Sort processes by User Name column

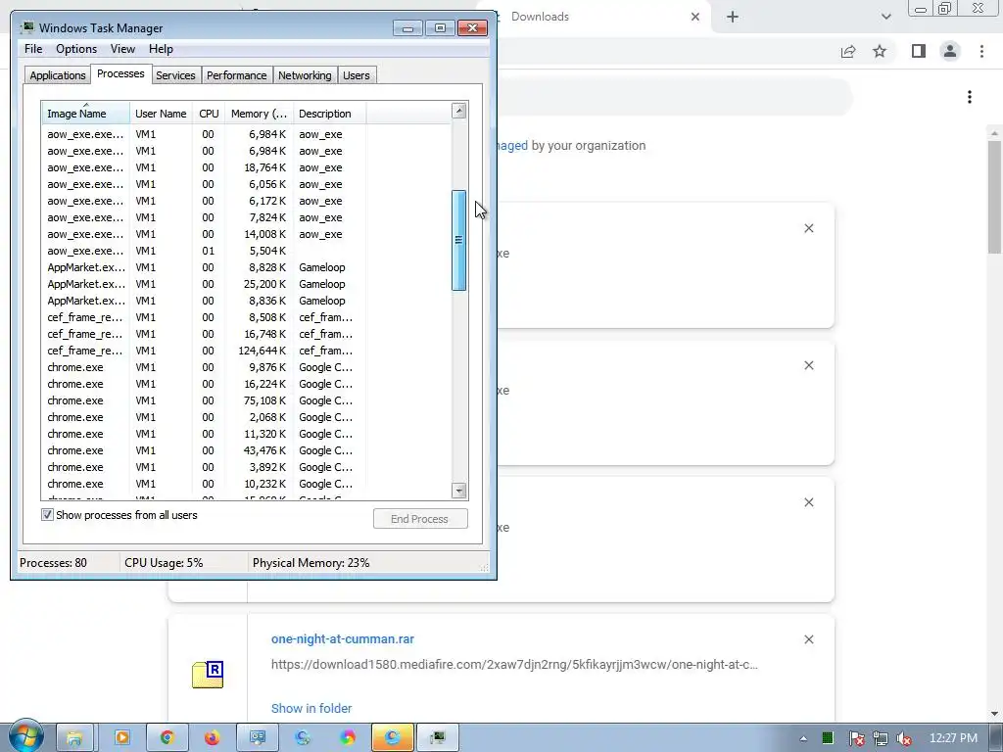[161, 114]
